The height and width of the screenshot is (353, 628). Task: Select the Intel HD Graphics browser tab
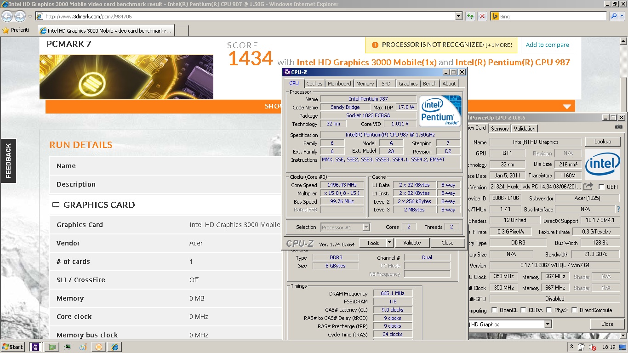106,31
